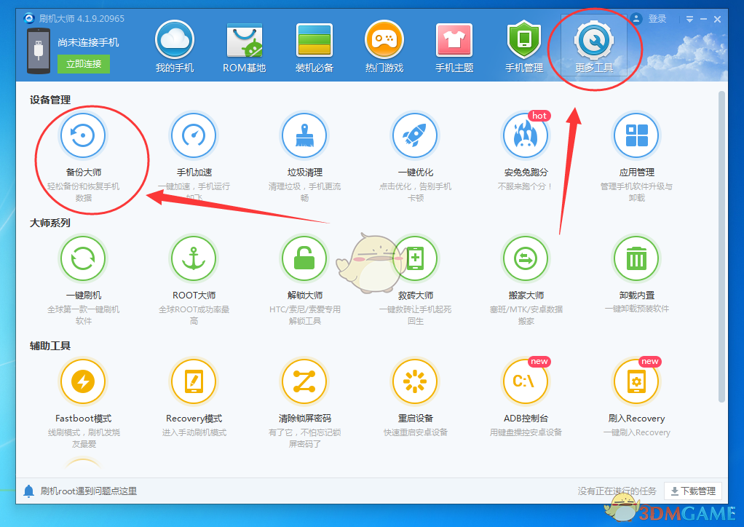Open 清除锁屏密码 lock screen remover
The image size is (744, 527).
304,381
